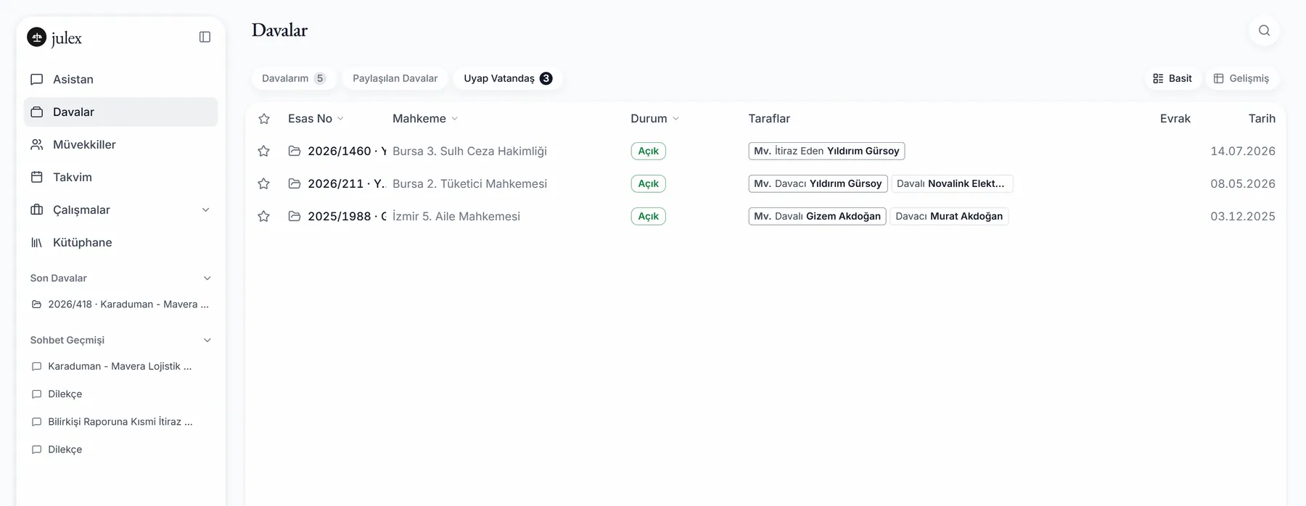Switch to the Davalarım tab
This screenshot has width=1306, height=506.
[x=294, y=78]
